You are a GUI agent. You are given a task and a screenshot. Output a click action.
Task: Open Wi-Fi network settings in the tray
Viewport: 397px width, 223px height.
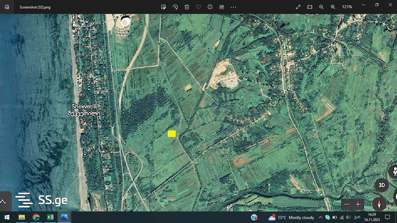(x=341, y=217)
